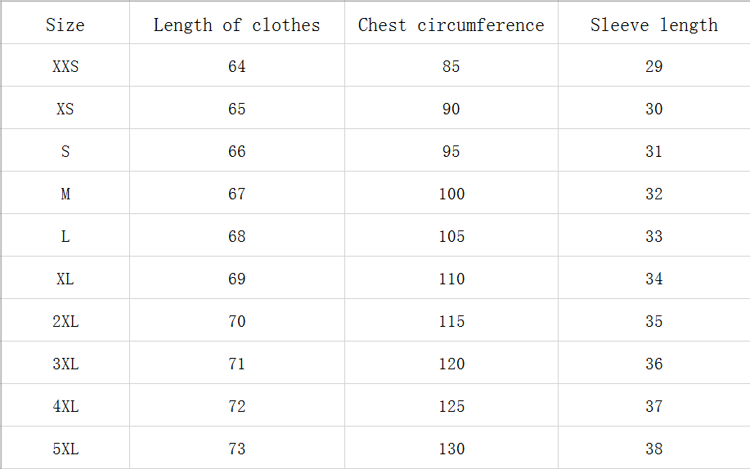Select chest circumference value 115
750x469 pixels.
(x=451, y=322)
